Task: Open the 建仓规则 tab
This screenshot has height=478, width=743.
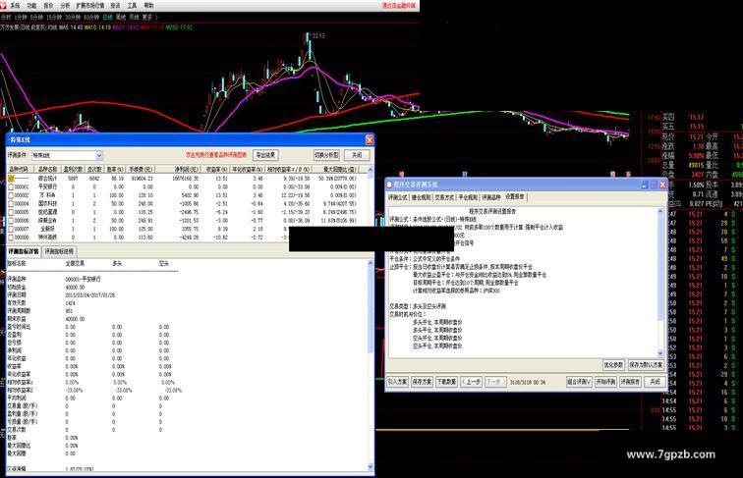Action: click(421, 197)
